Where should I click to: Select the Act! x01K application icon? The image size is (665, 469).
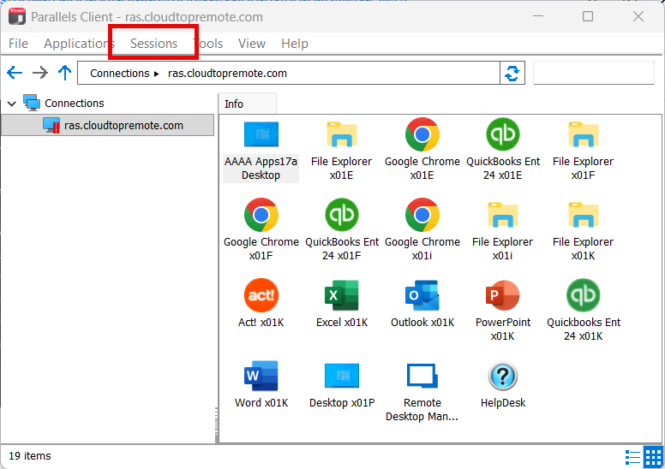point(261,296)
